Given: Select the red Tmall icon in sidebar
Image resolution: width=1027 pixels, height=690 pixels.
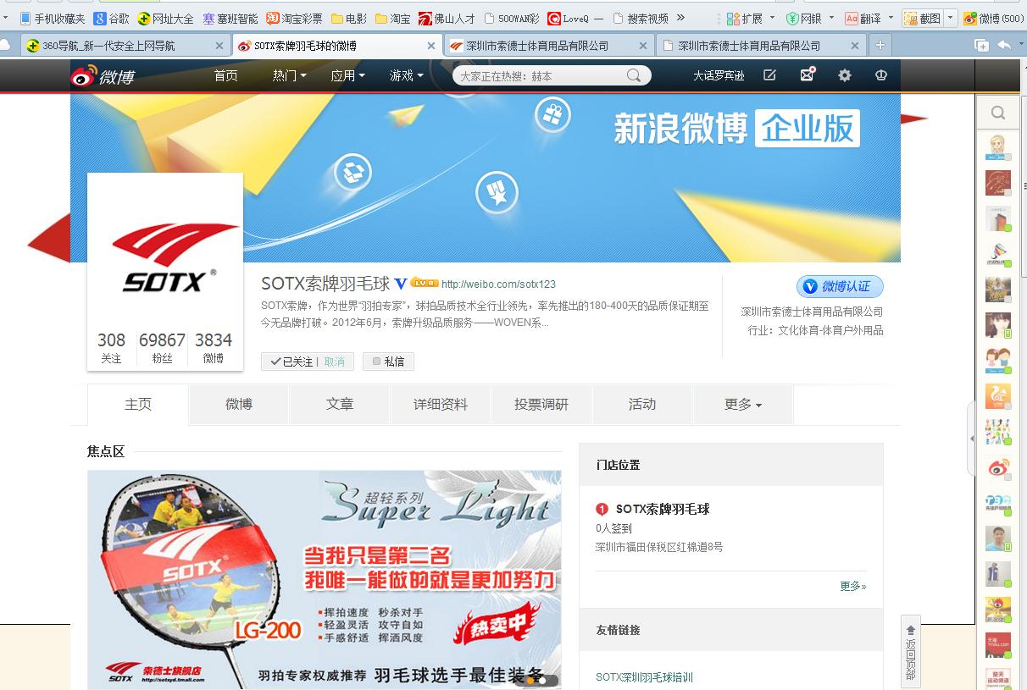Looking at the screenshot, I should tap(998, 645).
